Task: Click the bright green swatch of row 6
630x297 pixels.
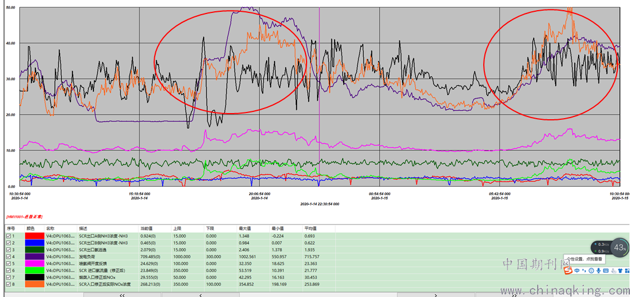Action: coord(34,270)
